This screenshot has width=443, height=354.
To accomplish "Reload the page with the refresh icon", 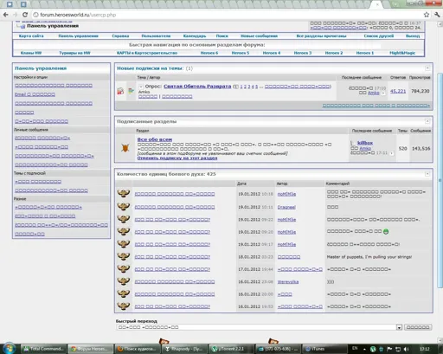I will pos(25,15).
